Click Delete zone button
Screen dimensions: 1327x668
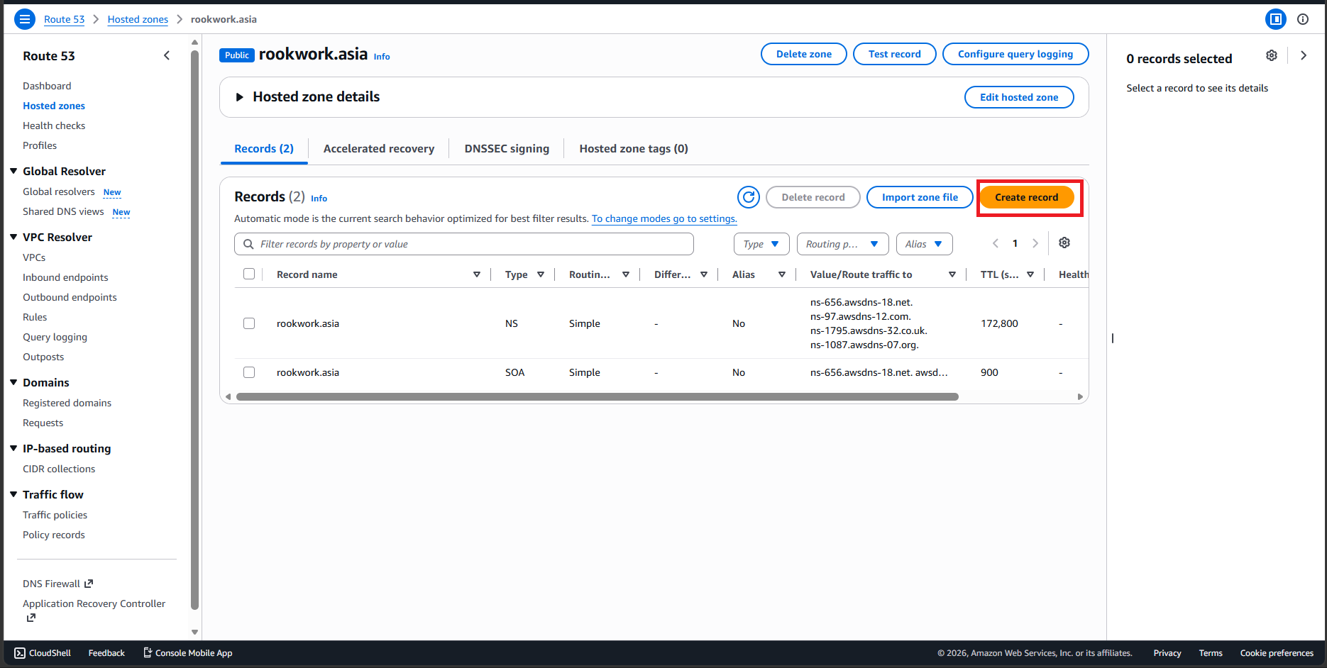pos(804,54)
